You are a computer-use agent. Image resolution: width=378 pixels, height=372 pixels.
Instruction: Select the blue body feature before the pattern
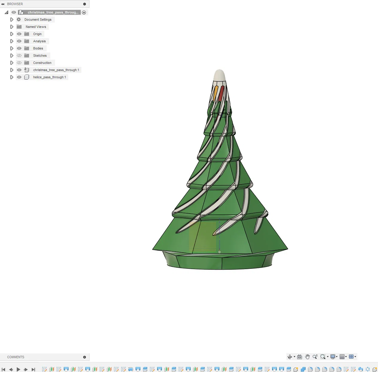361,369
